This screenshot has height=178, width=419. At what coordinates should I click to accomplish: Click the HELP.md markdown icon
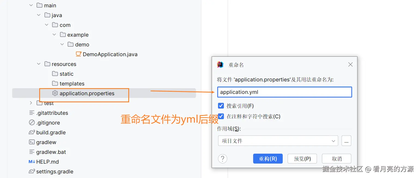(x=32, y=162)
